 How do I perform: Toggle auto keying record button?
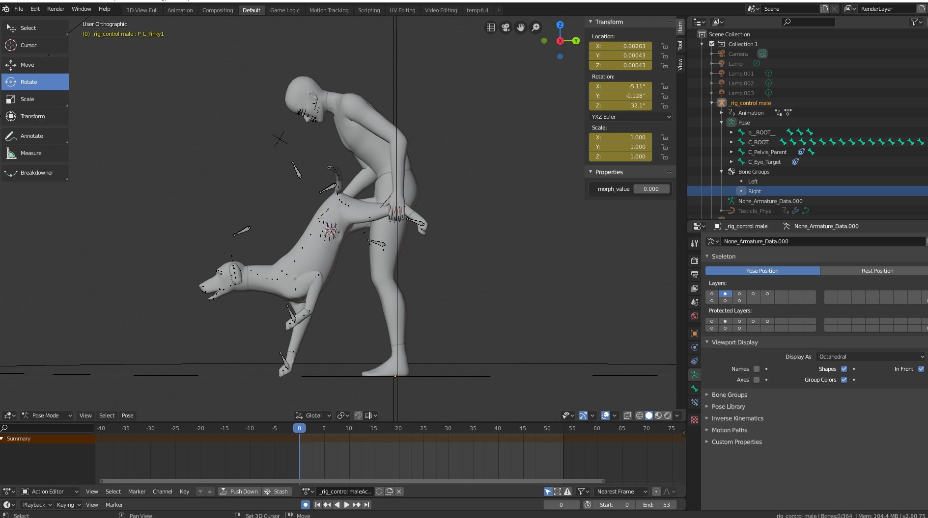tap(306, 505)
